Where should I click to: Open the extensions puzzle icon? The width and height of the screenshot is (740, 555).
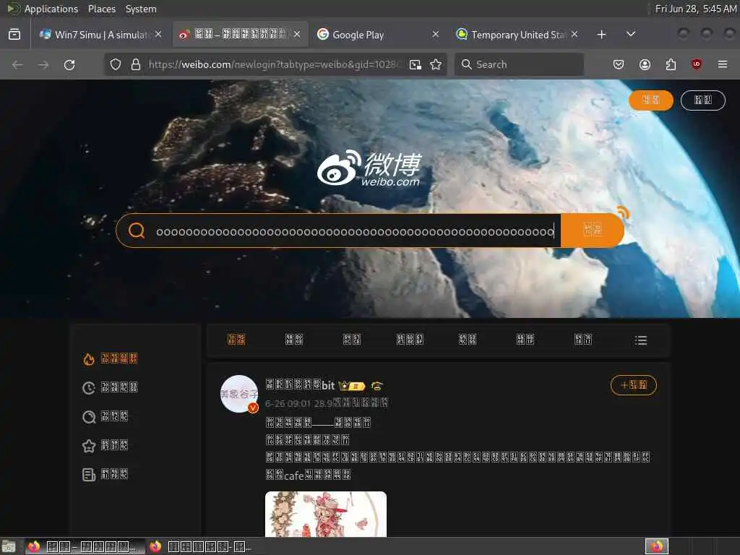(671, 64)
